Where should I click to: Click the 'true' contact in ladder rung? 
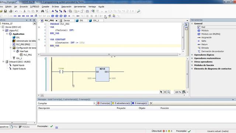[61, 72]
